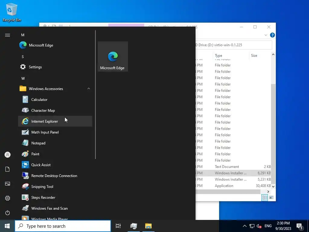
Task: Switch input language ENG indicator
Action: [x=268, y=226]
